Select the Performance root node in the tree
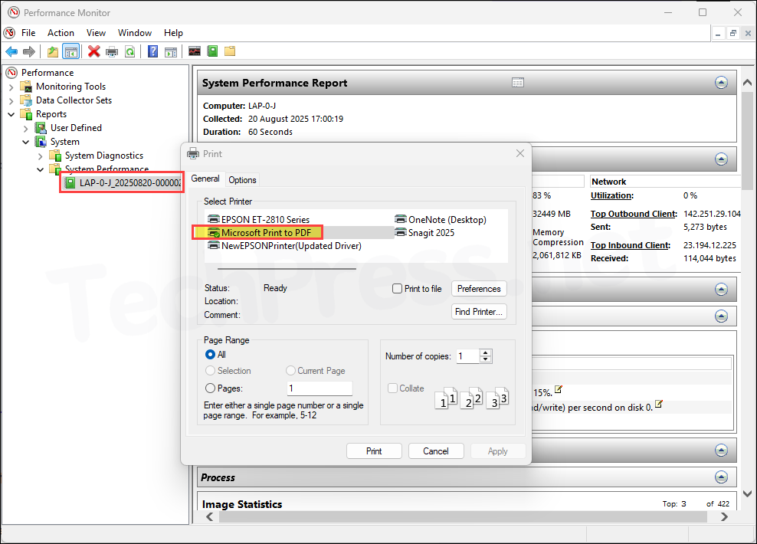757x544 pixels. click(x=48, y=72)
